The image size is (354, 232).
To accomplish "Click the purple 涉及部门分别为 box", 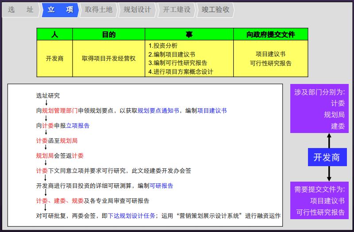I will tap(319, 109).
